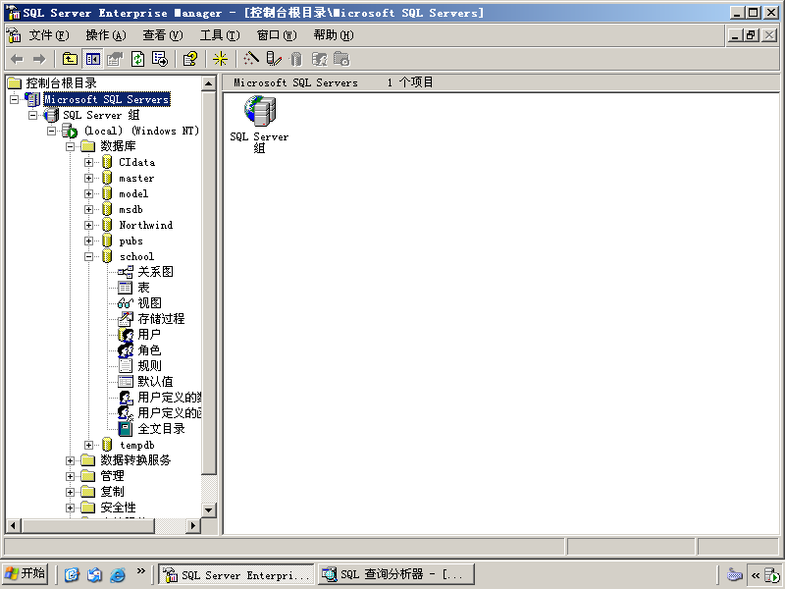Click SQL Server service manager tray icon
785x589 pixels.
(772, 575)
